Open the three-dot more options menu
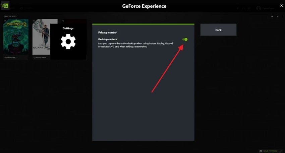 (283, 16)
